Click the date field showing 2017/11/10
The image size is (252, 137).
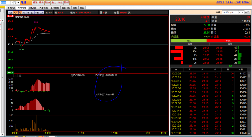[x=229, y=12]
